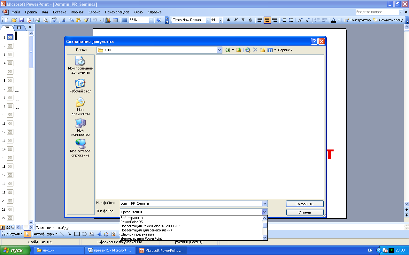
Task: Click the Copy icon in toolbar
Action: click(x=71, y=20)
